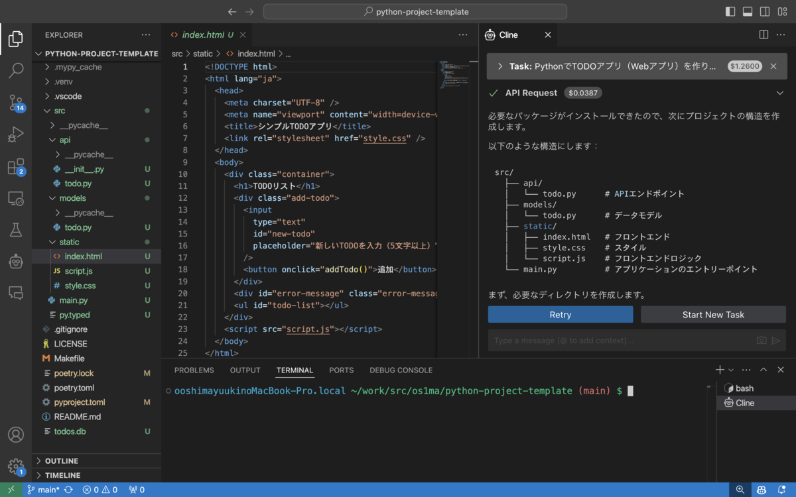This screenshot has width=796, height=497.
Task: Open the new terminal launch profile dropdown
Action: [x=731, y=370]
